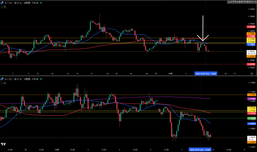Expand the 11 indicators legend on 1-hour chart
Image resolution: width=257 pixels, height=152 pixels.
(x=4, y=83)
